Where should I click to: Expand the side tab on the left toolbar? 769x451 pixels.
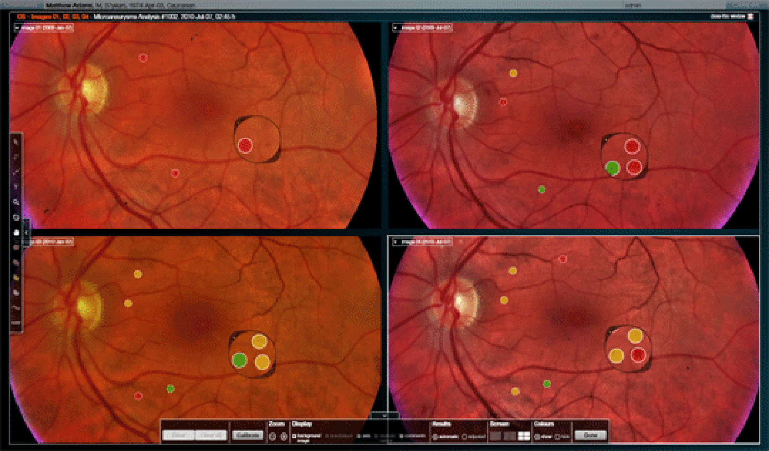tap(26, 232)
